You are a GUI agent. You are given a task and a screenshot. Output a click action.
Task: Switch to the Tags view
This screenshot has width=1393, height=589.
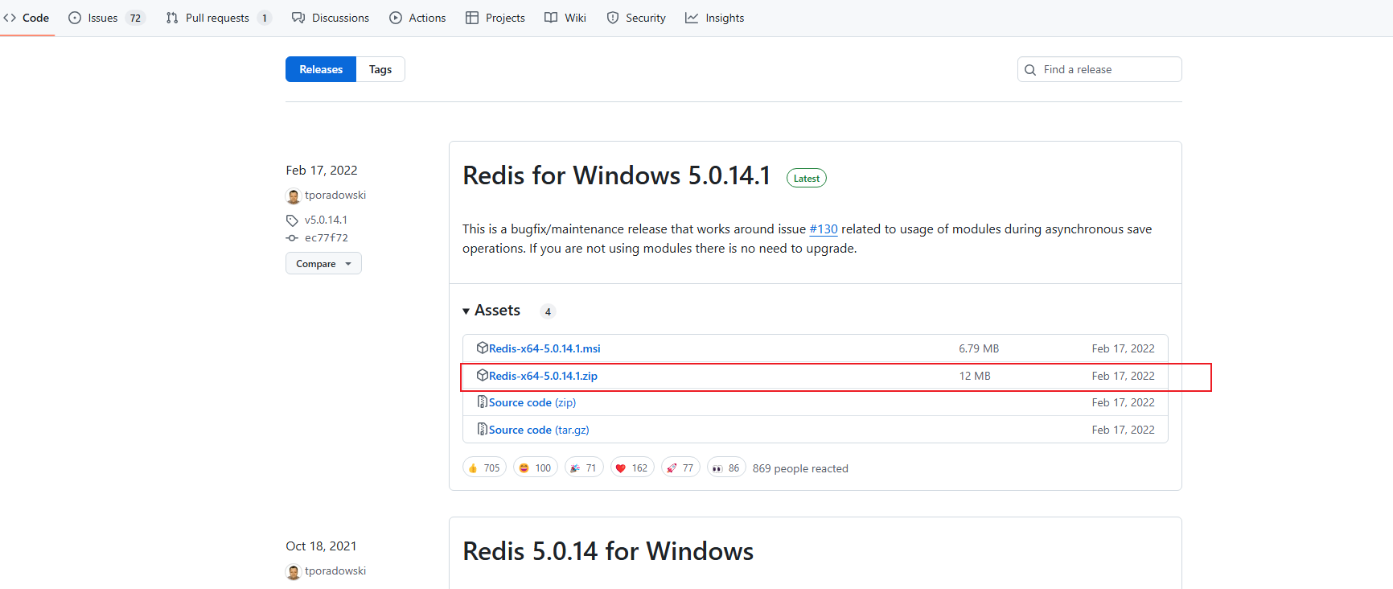pos(380,69)
